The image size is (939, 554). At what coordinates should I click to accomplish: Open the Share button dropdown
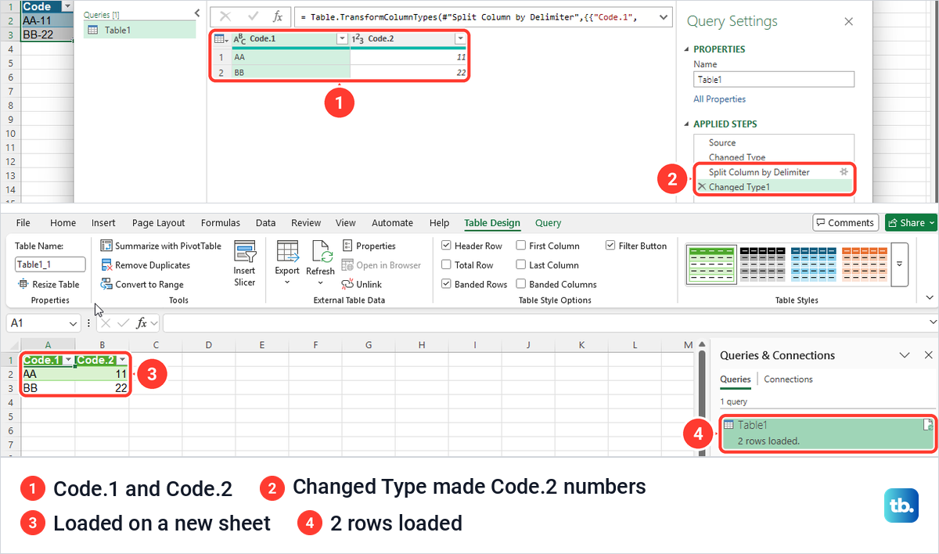[x=931, y=223]
